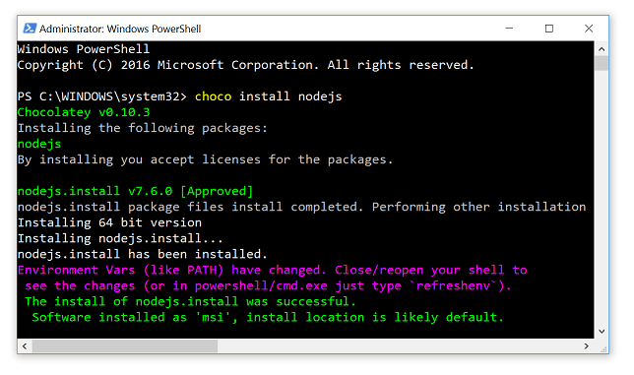
Task: Close the Administrator PowerShell window
Action: pos(589,29)
